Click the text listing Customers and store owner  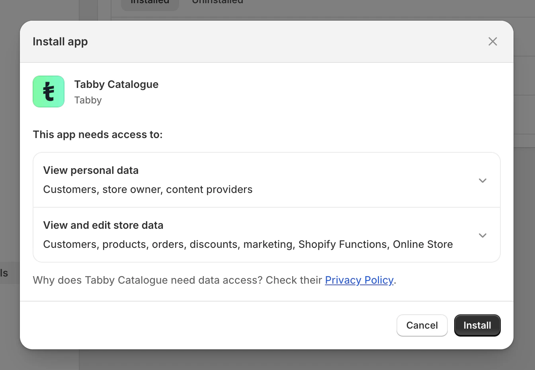[x=148, y=189]
